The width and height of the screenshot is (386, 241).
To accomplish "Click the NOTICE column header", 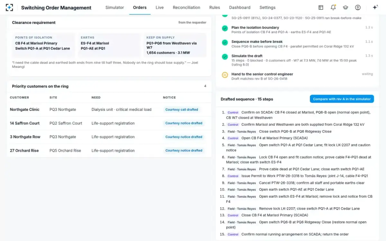I will click(170, 97).
